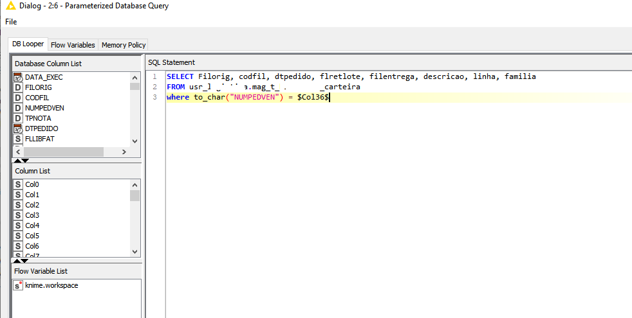Switch to the Flow Variables tab
The image size is (632, 318).
pos(73,45)
